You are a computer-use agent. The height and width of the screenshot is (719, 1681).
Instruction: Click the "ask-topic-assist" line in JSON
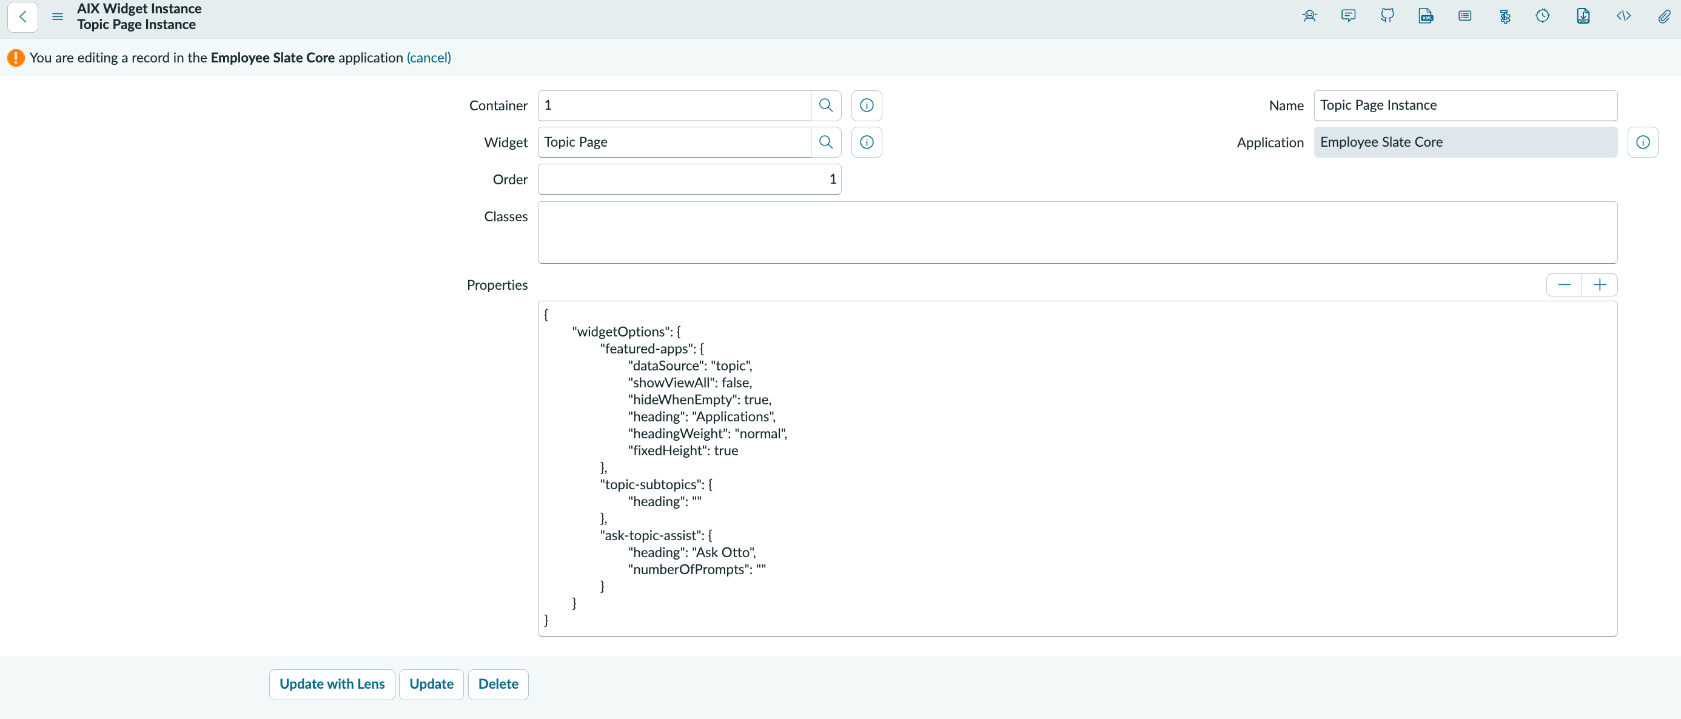[656, 535]
